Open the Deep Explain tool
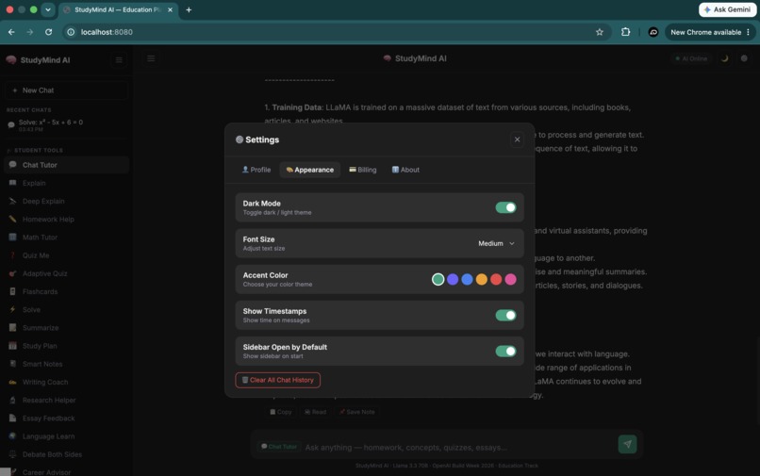Screen dimensions: 760x476 tap(66, 201)
